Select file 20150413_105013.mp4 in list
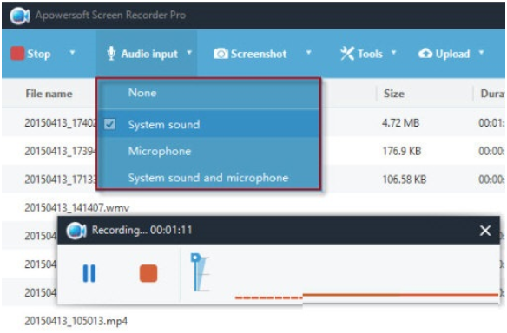The width and height of the screenshot is (507, 333). pyautogui.click(x=76, y=321)
